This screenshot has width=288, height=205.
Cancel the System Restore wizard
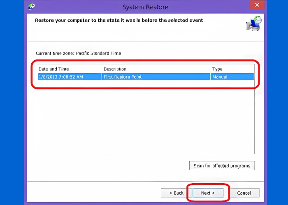[244, 193]
